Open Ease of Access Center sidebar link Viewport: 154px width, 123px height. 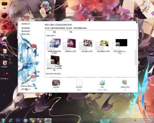26,89
